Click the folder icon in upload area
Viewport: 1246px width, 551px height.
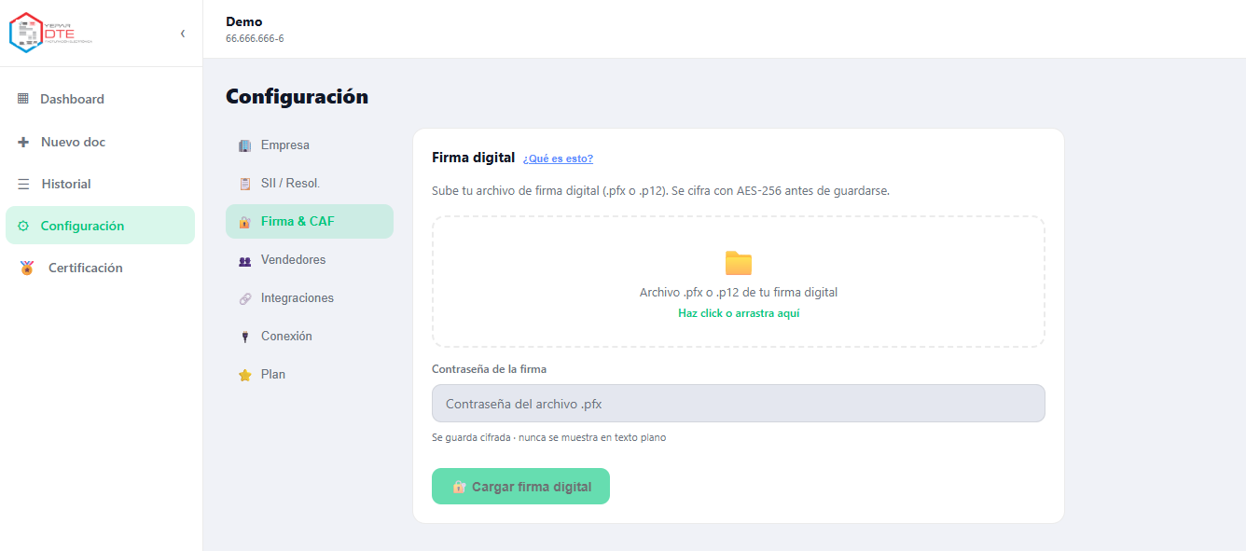739,263
